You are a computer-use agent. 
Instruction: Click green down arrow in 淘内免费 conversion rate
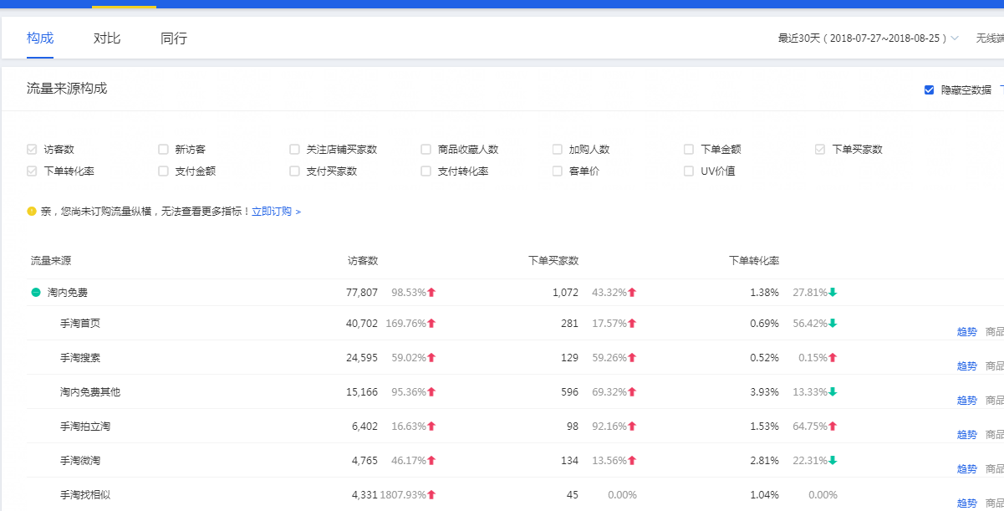pos(833,293)
